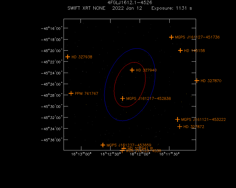
Task: Click the declination label -45°18'00"
Action: click(x=52, y=40)
